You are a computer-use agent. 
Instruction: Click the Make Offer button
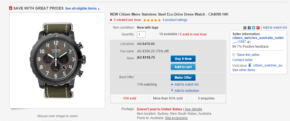tap(183, 77)
